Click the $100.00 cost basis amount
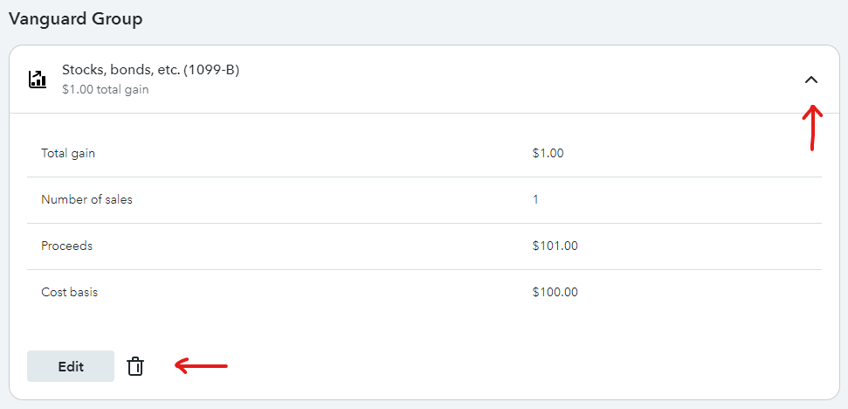This screenshot has height=409, width=848. tap(555, 293)
